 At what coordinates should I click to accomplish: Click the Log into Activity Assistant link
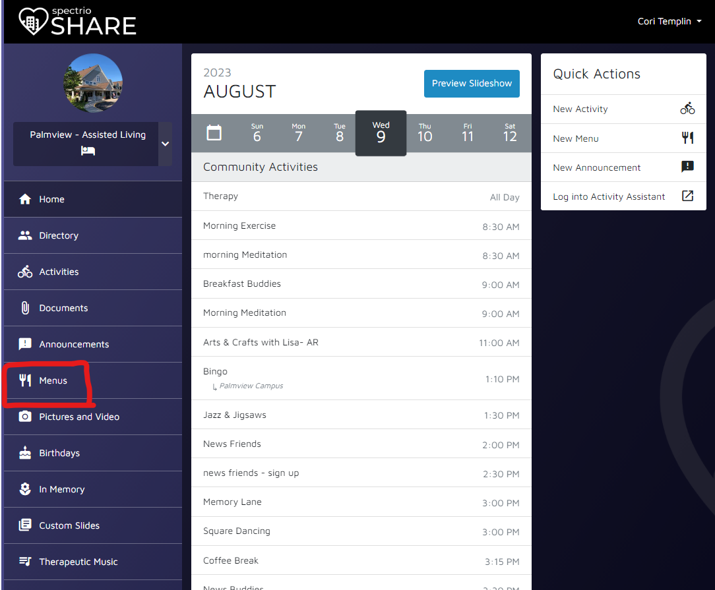pyautogui.click(x=608, y=196)
